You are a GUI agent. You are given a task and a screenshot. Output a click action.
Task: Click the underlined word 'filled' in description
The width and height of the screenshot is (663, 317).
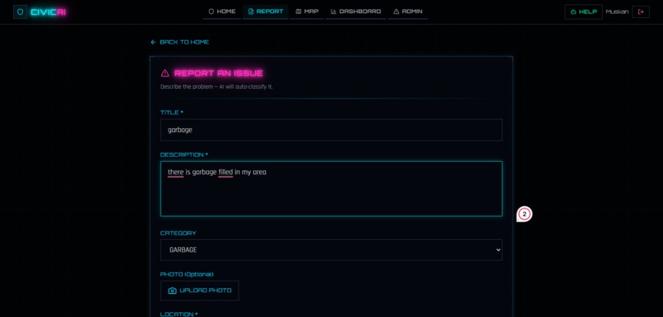tap(225, 172)
